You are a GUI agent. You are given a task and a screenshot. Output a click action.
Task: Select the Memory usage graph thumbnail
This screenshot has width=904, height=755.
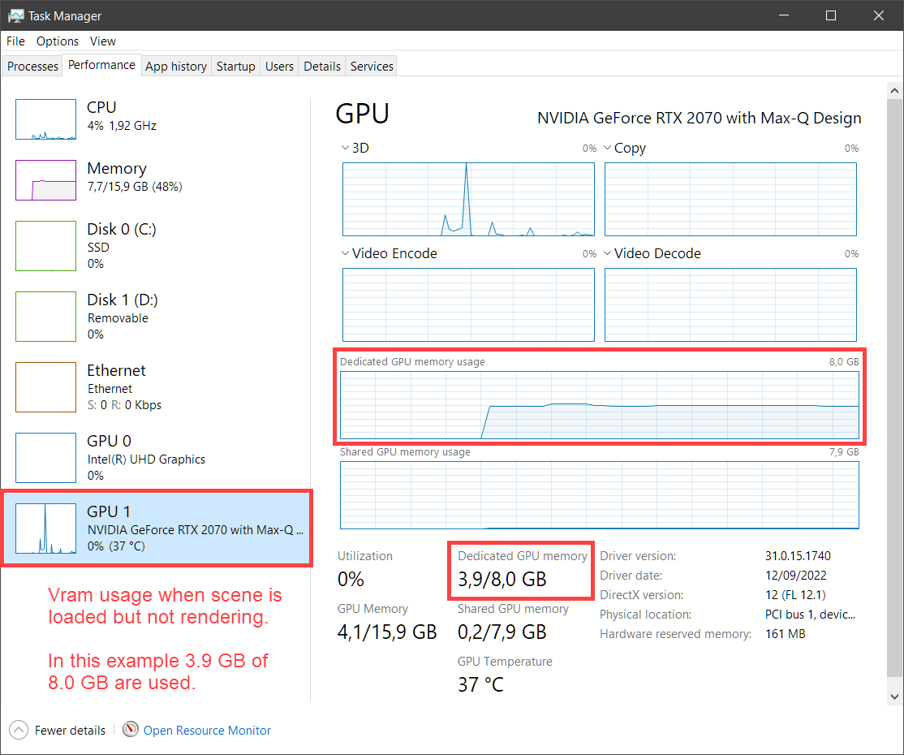45,180
